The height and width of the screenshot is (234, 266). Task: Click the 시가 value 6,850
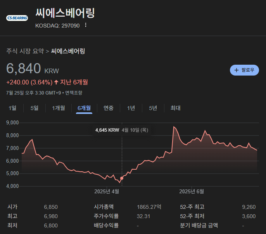point(51,207)
